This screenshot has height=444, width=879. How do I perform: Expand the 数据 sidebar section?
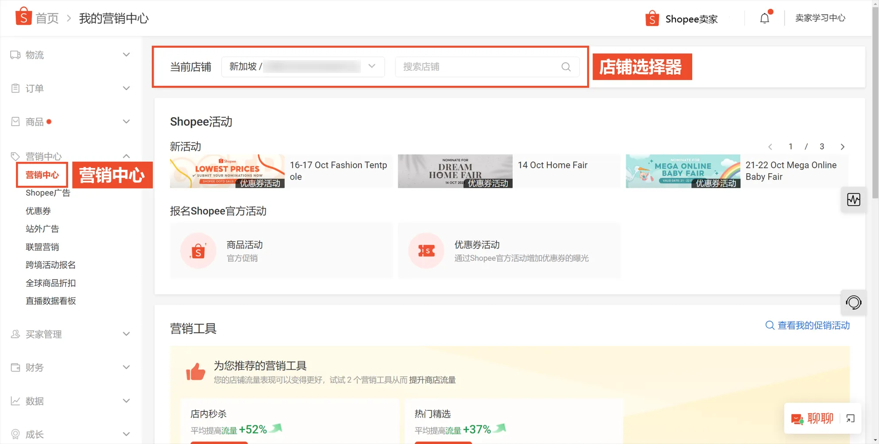coord(126,401)
